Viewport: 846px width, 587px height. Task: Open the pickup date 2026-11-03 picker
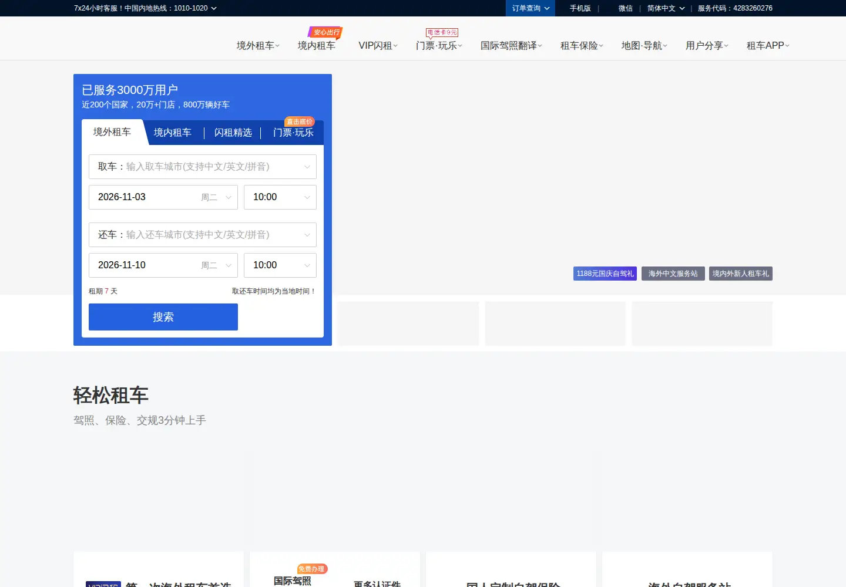click(x=163, y=197)
